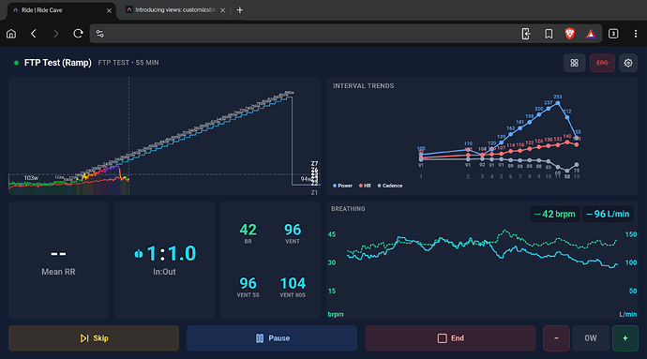Click the INTERVAL TRENDS heading
Image resolution: width=647 pixels, height=359 pixels.
pyautogui.click(x=364, y=86)
